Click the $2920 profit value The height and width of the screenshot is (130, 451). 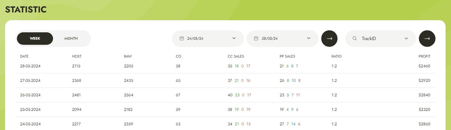pos(425,80)
